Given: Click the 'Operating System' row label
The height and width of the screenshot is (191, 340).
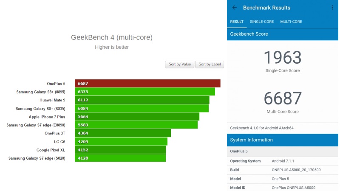Looking at the screenshot, I should pos(245,161).
